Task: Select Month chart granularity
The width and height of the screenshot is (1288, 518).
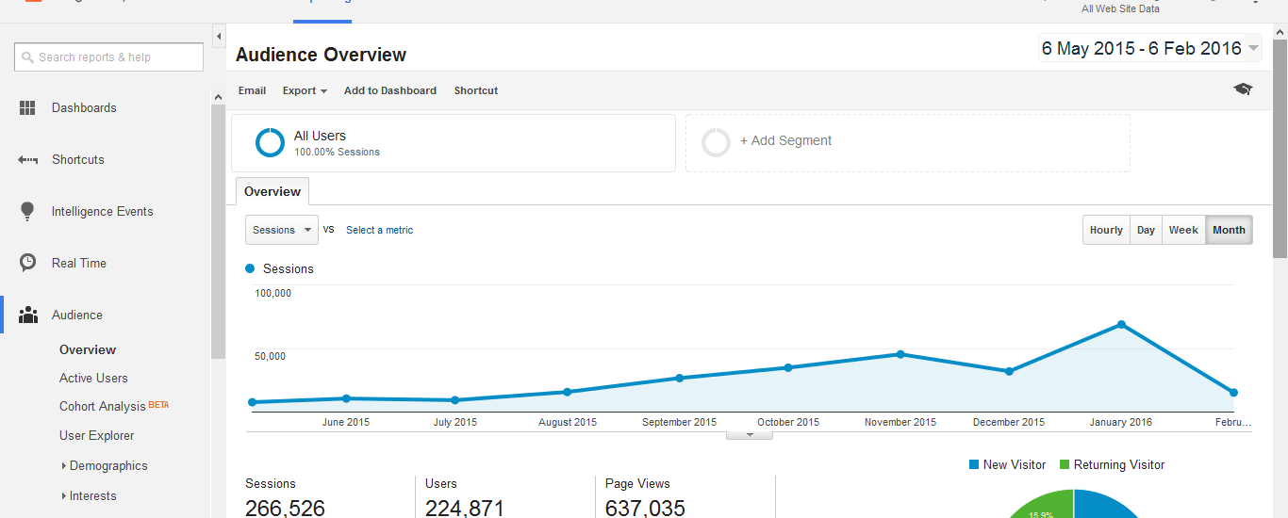Action: click(1229, 230)
